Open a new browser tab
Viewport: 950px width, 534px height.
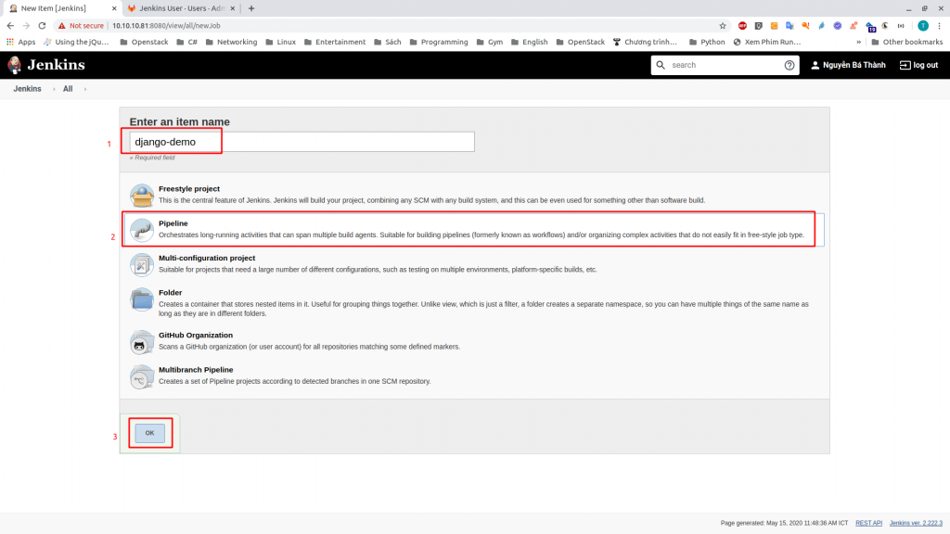(x=251, y=8)
